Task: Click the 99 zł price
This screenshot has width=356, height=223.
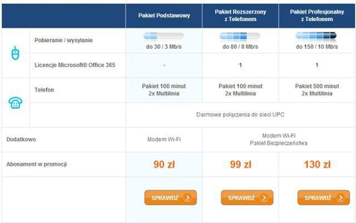Action: point(241,165)
